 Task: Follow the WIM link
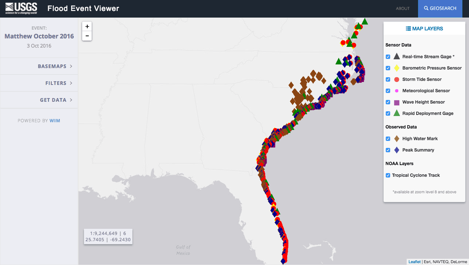click(55, 121)
